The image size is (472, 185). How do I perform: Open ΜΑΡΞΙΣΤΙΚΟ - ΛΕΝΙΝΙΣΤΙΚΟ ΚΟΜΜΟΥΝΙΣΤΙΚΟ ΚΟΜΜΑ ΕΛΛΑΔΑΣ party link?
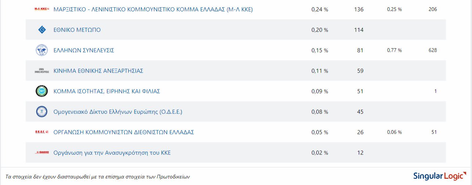tap(153, 10)
